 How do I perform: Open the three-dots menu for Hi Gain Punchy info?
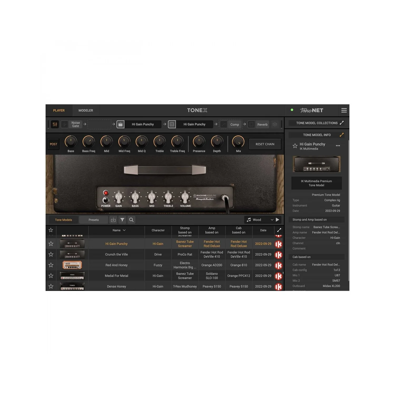point(338,146)
